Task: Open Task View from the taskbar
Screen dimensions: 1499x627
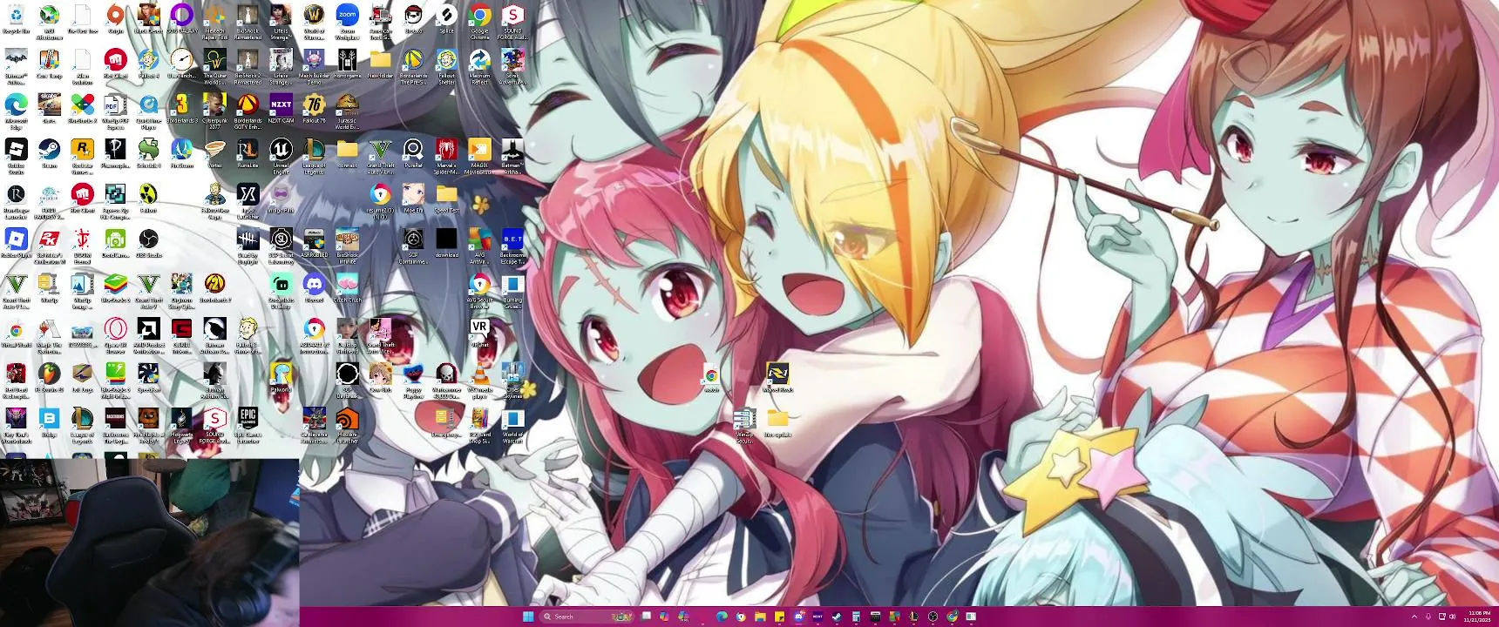Action: coord(646,617)
